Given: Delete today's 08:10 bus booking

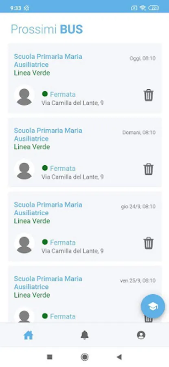Looking at the screenshot, I should (148, 95).
